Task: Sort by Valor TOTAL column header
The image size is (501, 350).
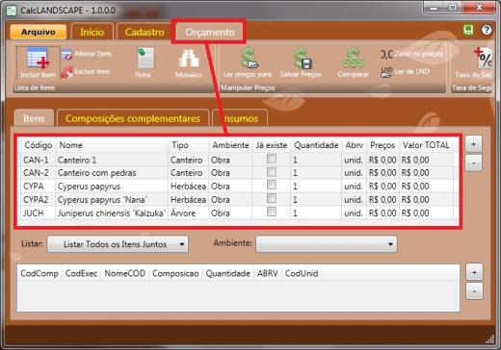Action: [426, 145]
